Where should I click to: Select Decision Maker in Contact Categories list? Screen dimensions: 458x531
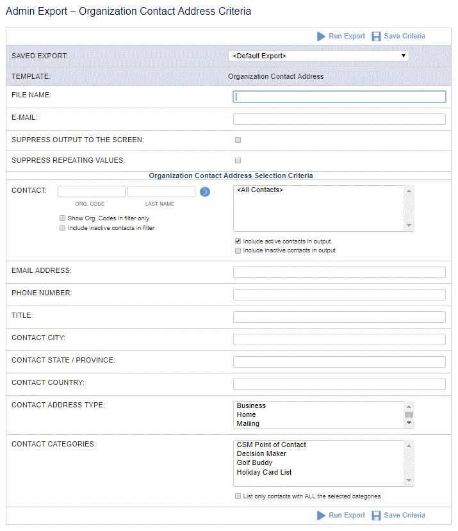261,453
